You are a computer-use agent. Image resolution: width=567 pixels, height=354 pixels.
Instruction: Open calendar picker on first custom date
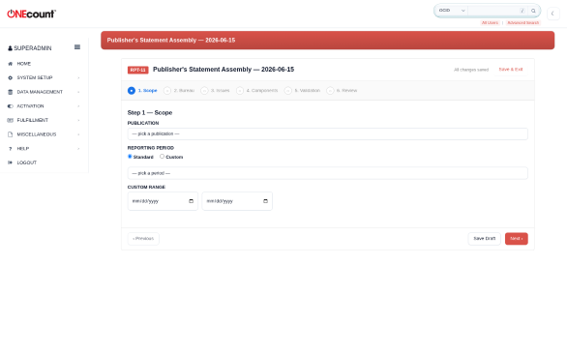pyautogui.click(x=192, y=201)
